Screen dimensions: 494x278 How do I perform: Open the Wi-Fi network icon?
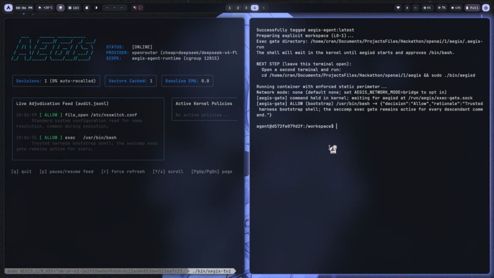(x=398, y=7)
